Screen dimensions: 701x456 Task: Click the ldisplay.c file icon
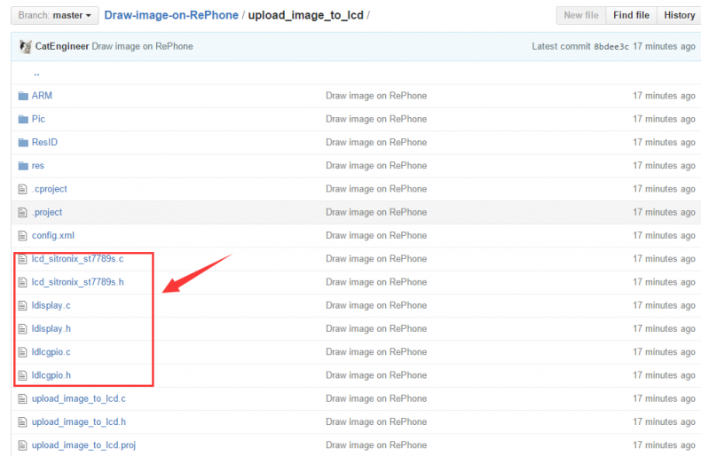[x=22, y=306]
